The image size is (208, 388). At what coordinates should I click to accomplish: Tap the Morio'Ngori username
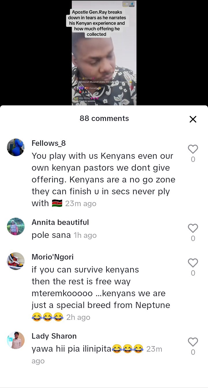pos(53,257)
